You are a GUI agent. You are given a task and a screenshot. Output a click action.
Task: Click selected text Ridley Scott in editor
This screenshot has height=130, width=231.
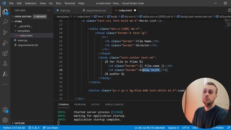[149, 70]
